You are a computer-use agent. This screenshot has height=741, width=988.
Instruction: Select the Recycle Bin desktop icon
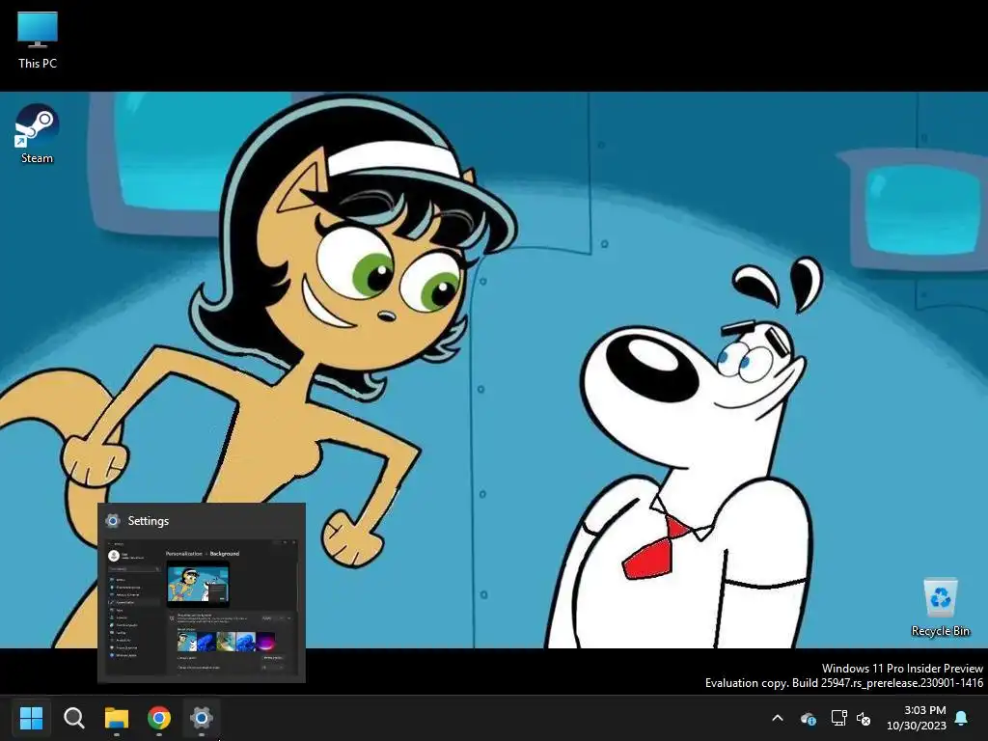click(x=940, y=607)
